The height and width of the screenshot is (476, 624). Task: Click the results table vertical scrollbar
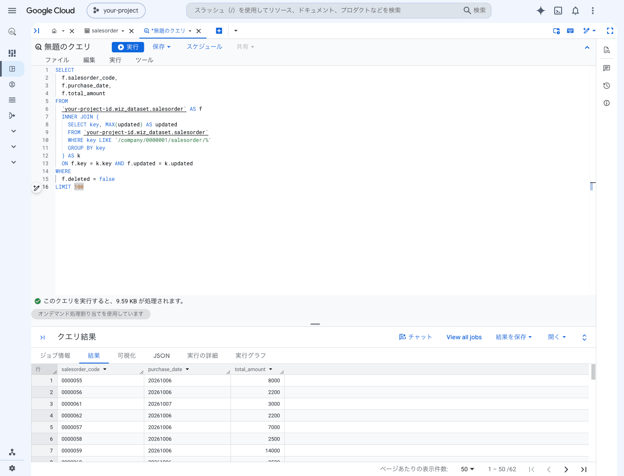click(x=593, y=372)
